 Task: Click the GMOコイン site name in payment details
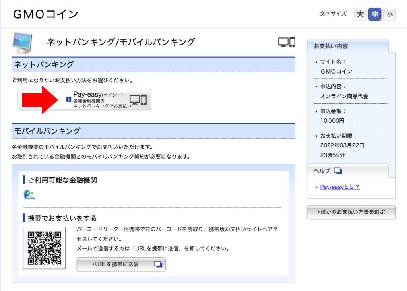[336, 72]
